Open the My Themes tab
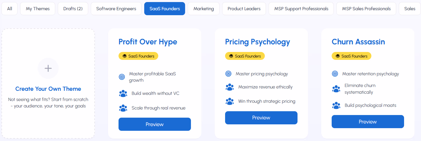Screen dimensions: 421x141 click(x=38, y=9)
